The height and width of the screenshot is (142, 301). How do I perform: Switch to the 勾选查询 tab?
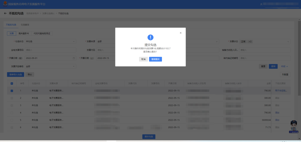click(25, 25)
